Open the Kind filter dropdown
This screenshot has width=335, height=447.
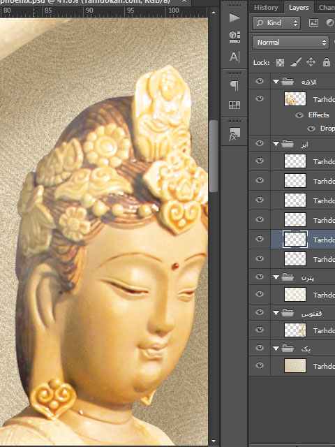tap(276, 23)
